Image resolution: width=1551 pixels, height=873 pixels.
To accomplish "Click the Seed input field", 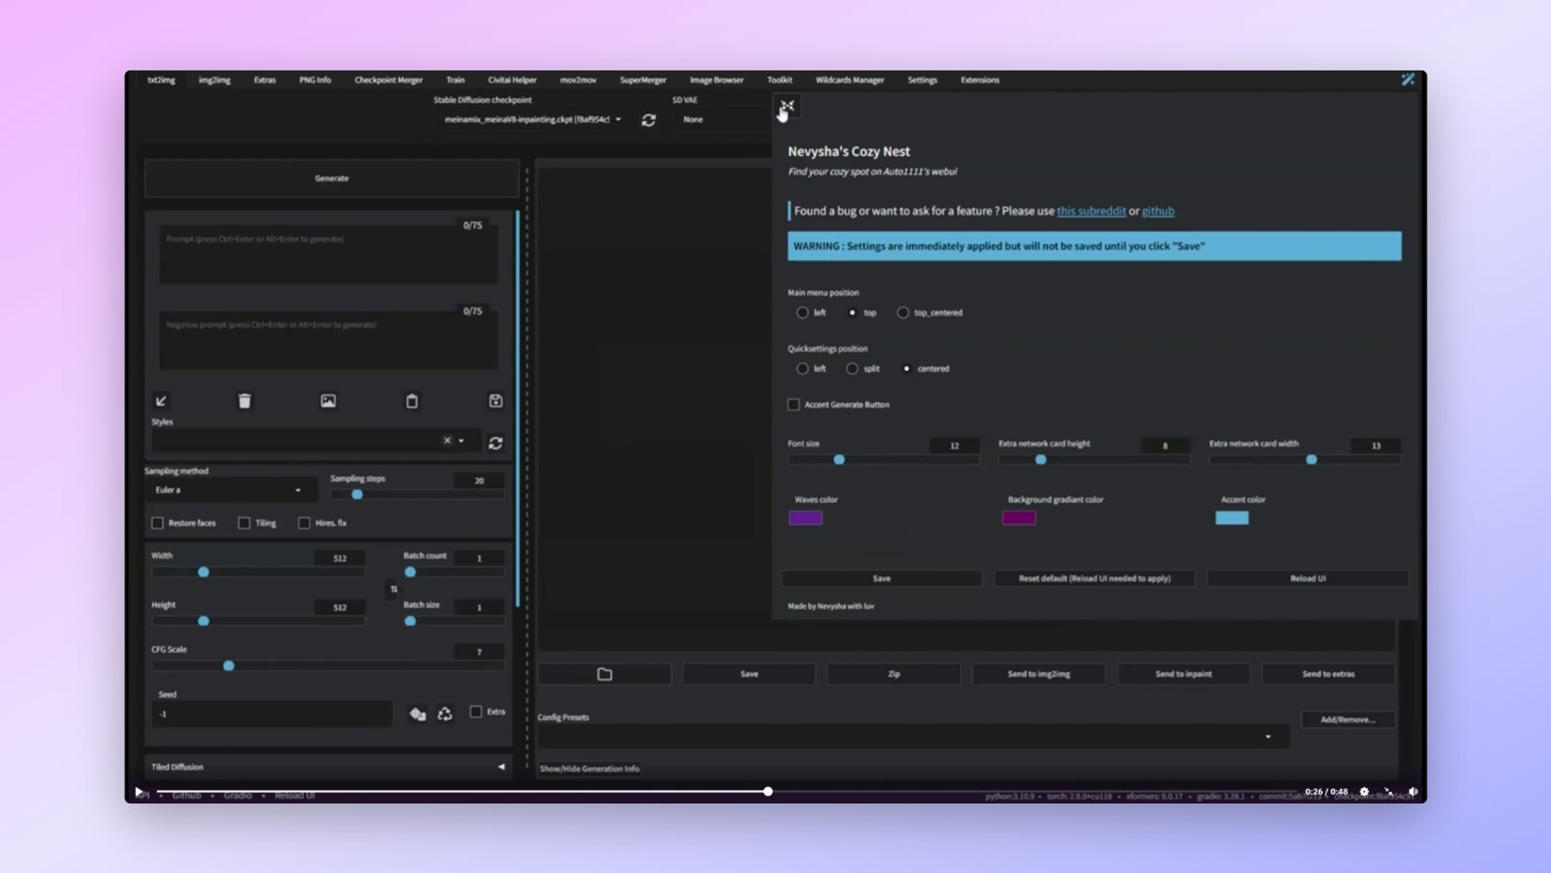I will coord(271,714).
